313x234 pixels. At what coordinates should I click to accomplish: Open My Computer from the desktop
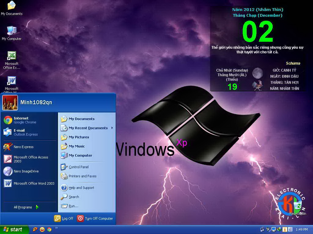click(x=11, y=32)
